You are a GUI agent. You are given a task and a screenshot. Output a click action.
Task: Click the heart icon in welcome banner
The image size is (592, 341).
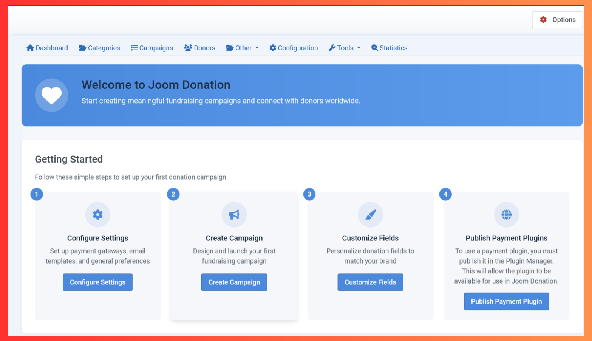(x=51, y=95)
